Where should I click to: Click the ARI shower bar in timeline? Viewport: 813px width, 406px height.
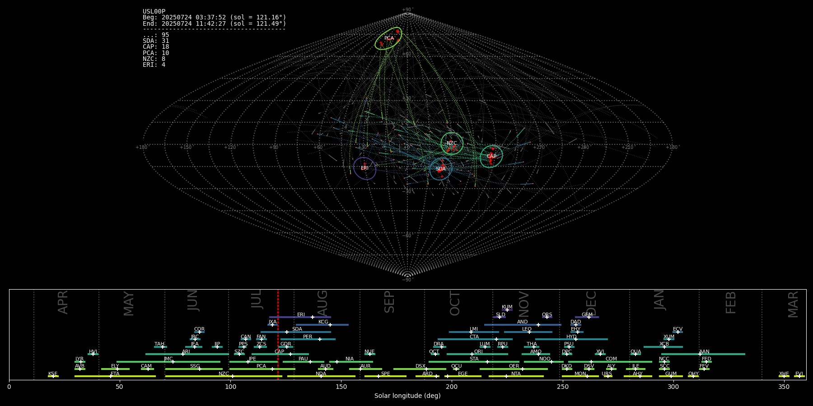point(187,354)
